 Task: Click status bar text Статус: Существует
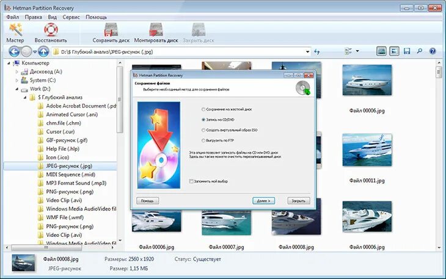pyautogui.click(x=198, y=259)
